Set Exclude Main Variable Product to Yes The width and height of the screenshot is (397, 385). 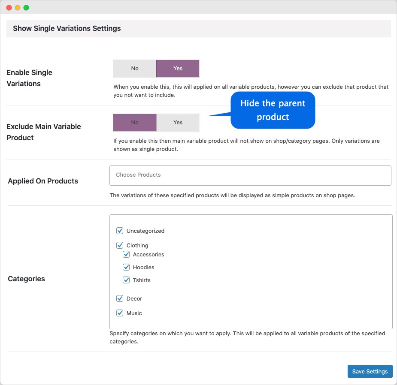178,122
